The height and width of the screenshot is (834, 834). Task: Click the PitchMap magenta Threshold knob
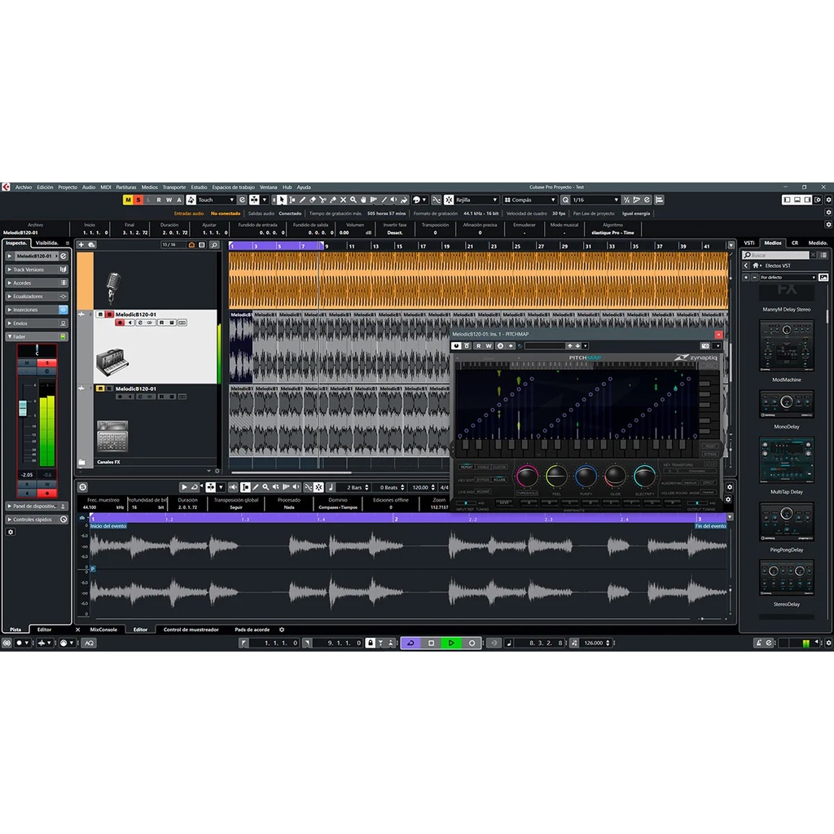tap(527, 476)
